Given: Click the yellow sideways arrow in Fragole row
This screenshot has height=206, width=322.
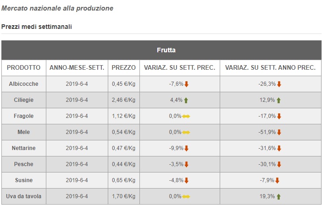Looking at the screenshot, I should tap(186, 116).
